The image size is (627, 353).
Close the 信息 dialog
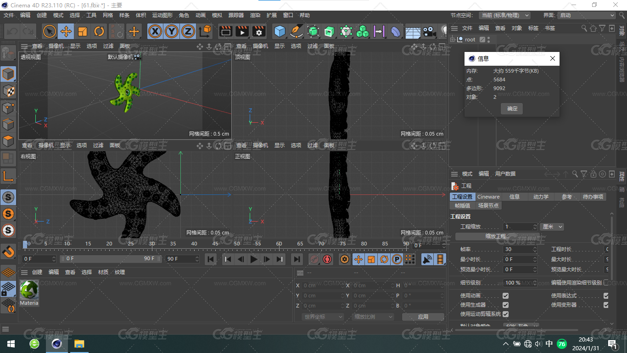[x=553, y=58]
